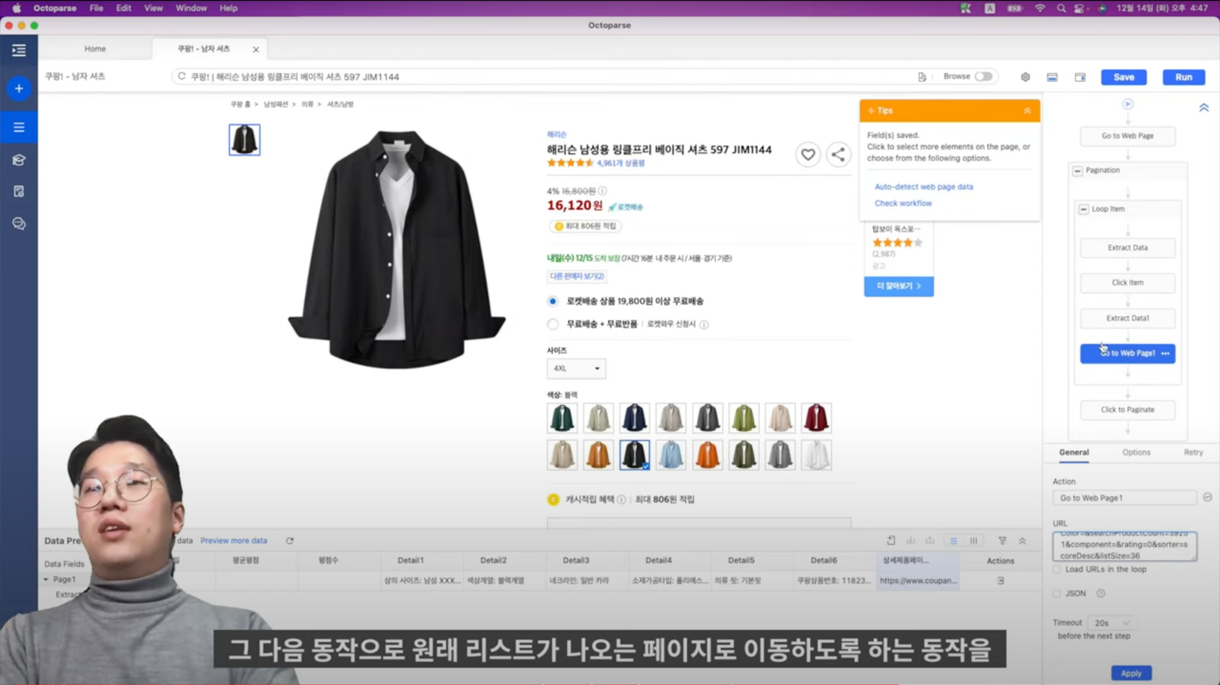The image size is (1220, 685).
Task: Toggle the Browse mode switch
Action: click(x=984, y=76)
